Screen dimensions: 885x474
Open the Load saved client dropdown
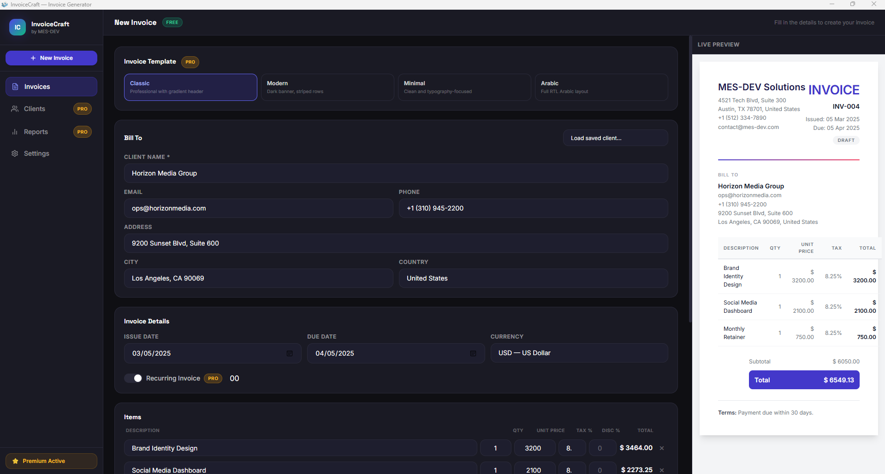(615, 138)
